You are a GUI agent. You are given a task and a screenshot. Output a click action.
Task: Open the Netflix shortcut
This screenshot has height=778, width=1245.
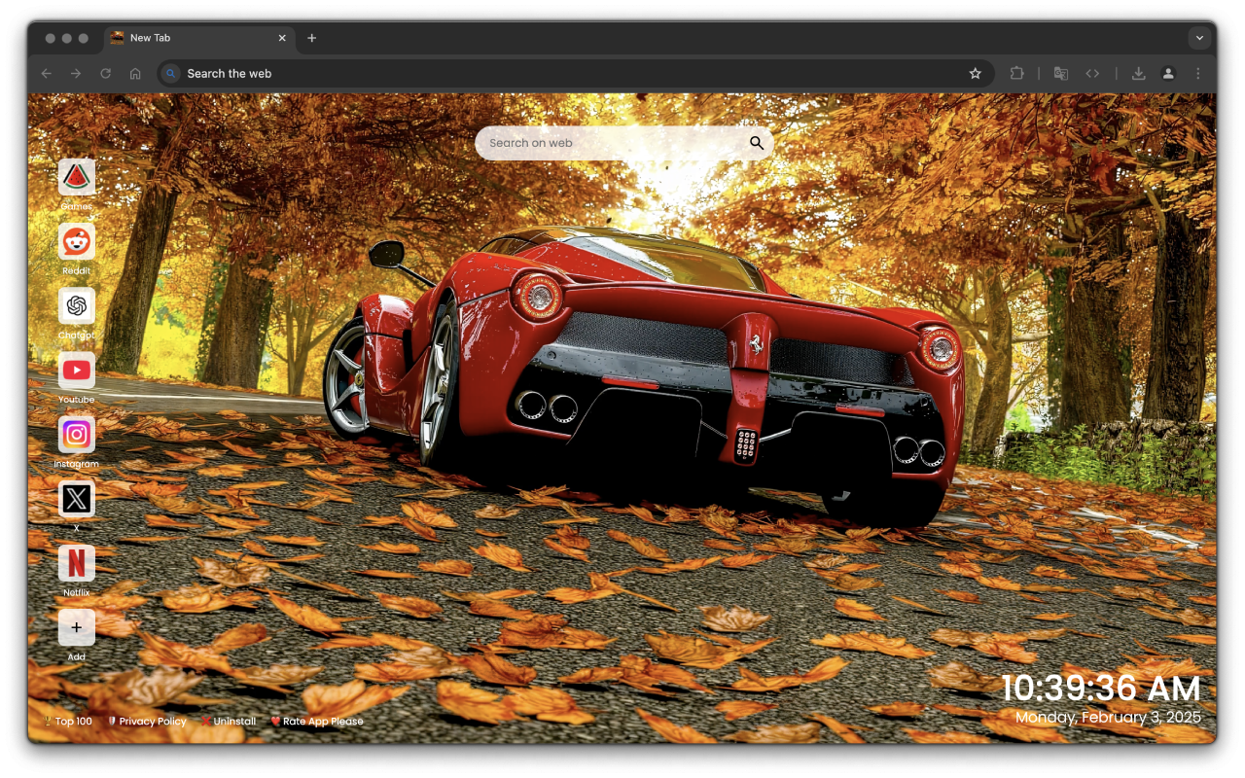pyautogui.click(x=76, y=564)
